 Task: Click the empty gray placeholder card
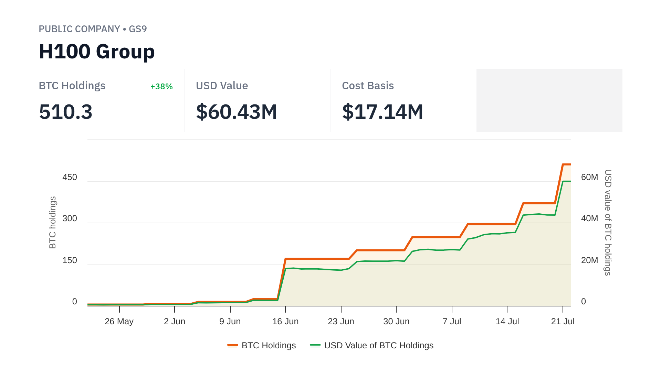(x=549, y=100)
